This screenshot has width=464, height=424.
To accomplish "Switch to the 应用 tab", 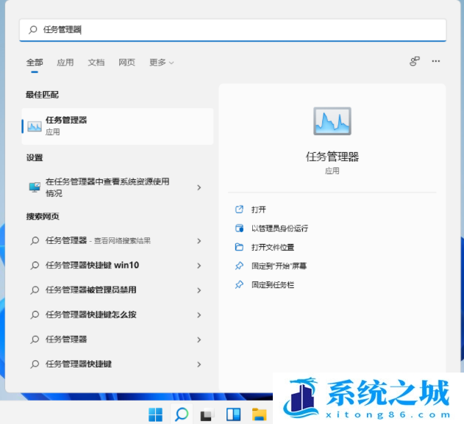I will pos(65,62).
